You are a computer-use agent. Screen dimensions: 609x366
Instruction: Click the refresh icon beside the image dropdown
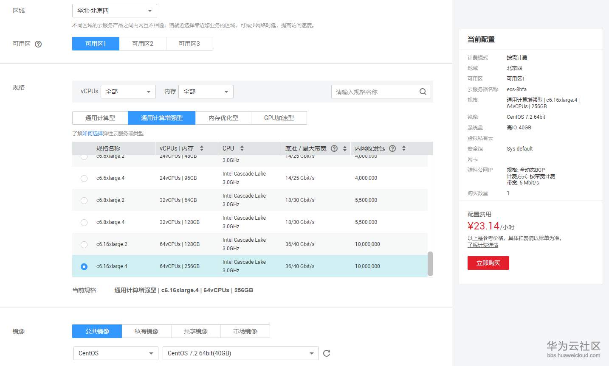point(327,353)
